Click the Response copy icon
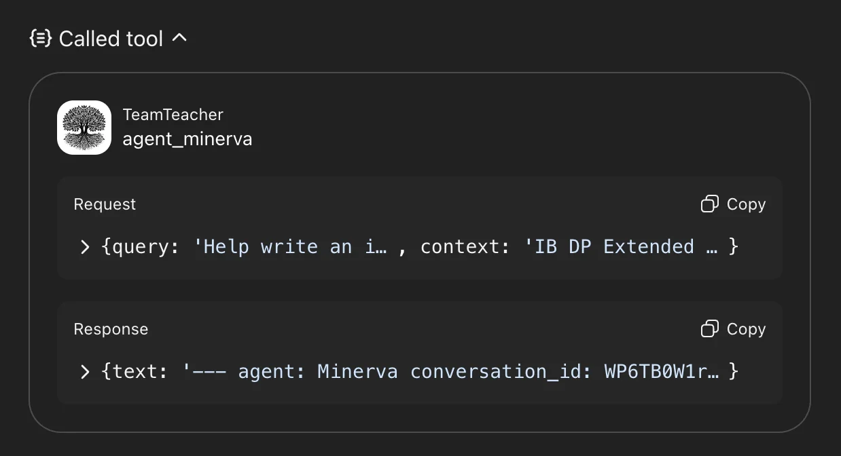 point(710,329)
